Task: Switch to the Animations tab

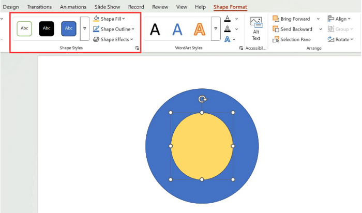Action: click(x=73, y=7)
